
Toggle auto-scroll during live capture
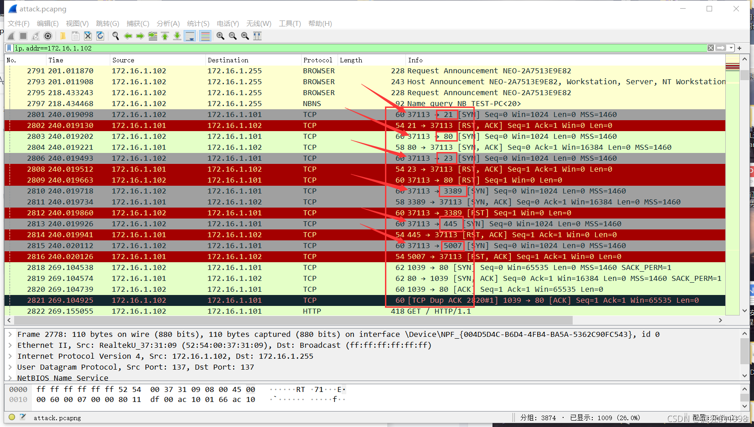(190, 36)
